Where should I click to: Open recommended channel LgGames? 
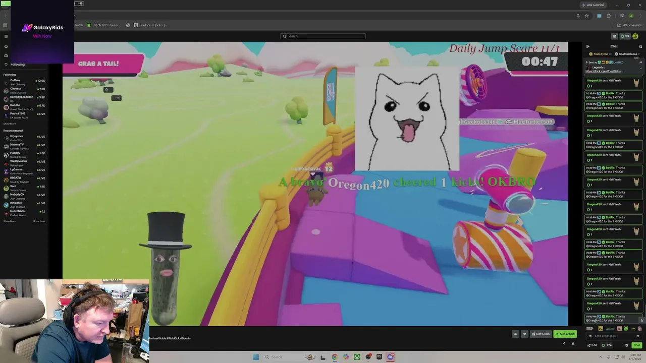24,170
